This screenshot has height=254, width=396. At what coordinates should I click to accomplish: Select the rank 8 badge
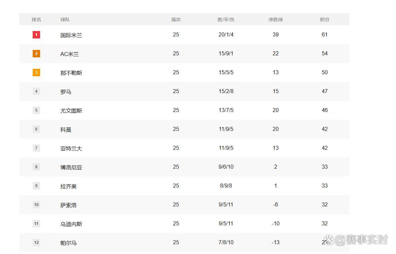(36, 167)
